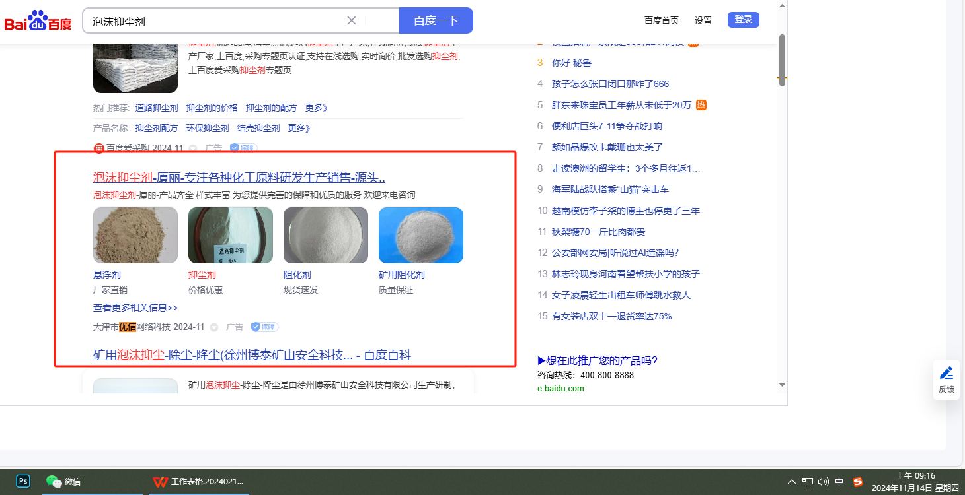Open hot search 便利店巨头7-11争夺战打响
The height and width of the screenshot is (495, 965).
click(607, 126)
